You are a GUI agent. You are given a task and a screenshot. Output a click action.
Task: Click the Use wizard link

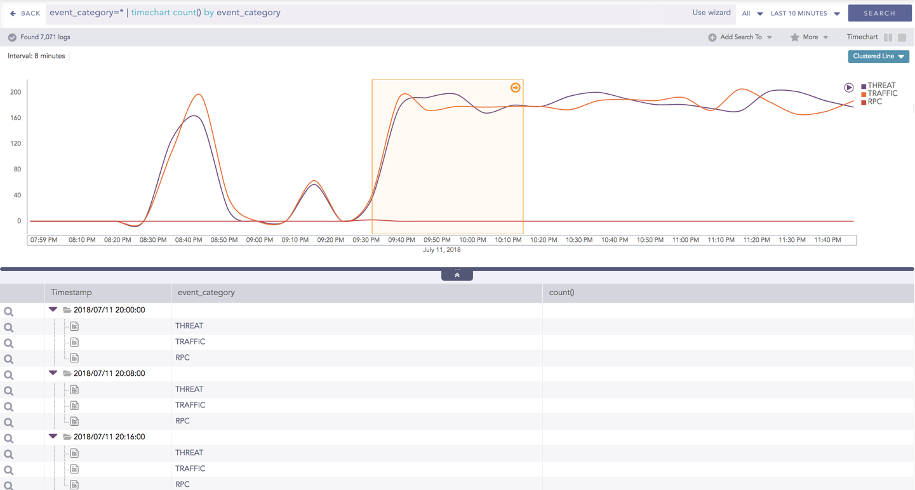pyautogui.click(x=711, y=13)
